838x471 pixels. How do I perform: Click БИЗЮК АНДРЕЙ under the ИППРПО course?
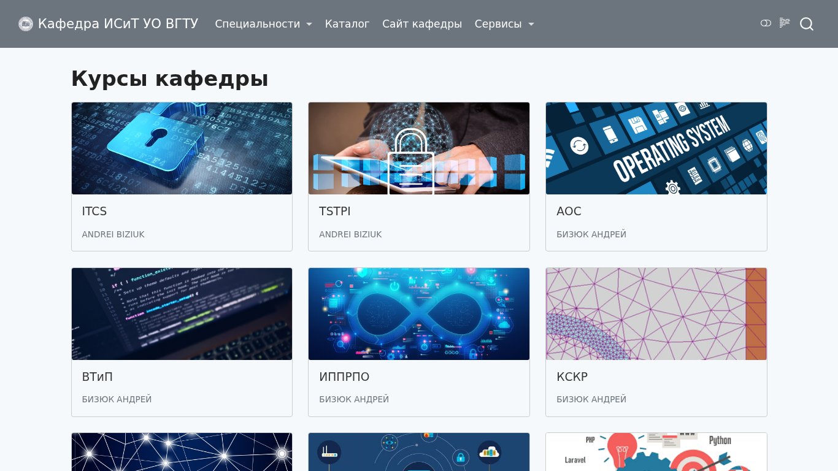(354, 399)
